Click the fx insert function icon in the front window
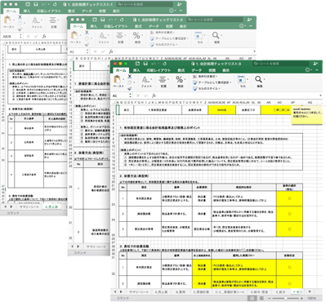Image resolution: width=326 pixels, height=302 pixels. tap(154, 95)
